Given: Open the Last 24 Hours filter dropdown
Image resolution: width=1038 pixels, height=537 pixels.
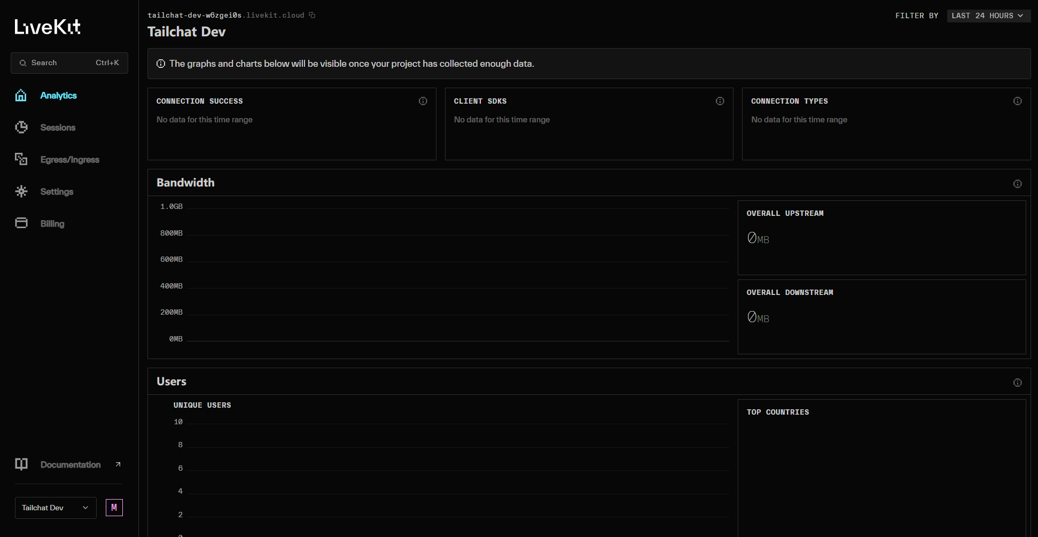Looking at the screenshot, I should pyautogui.click(x=989, y=16).
